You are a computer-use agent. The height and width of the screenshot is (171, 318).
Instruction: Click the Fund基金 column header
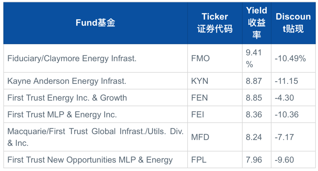pos(95,23)
